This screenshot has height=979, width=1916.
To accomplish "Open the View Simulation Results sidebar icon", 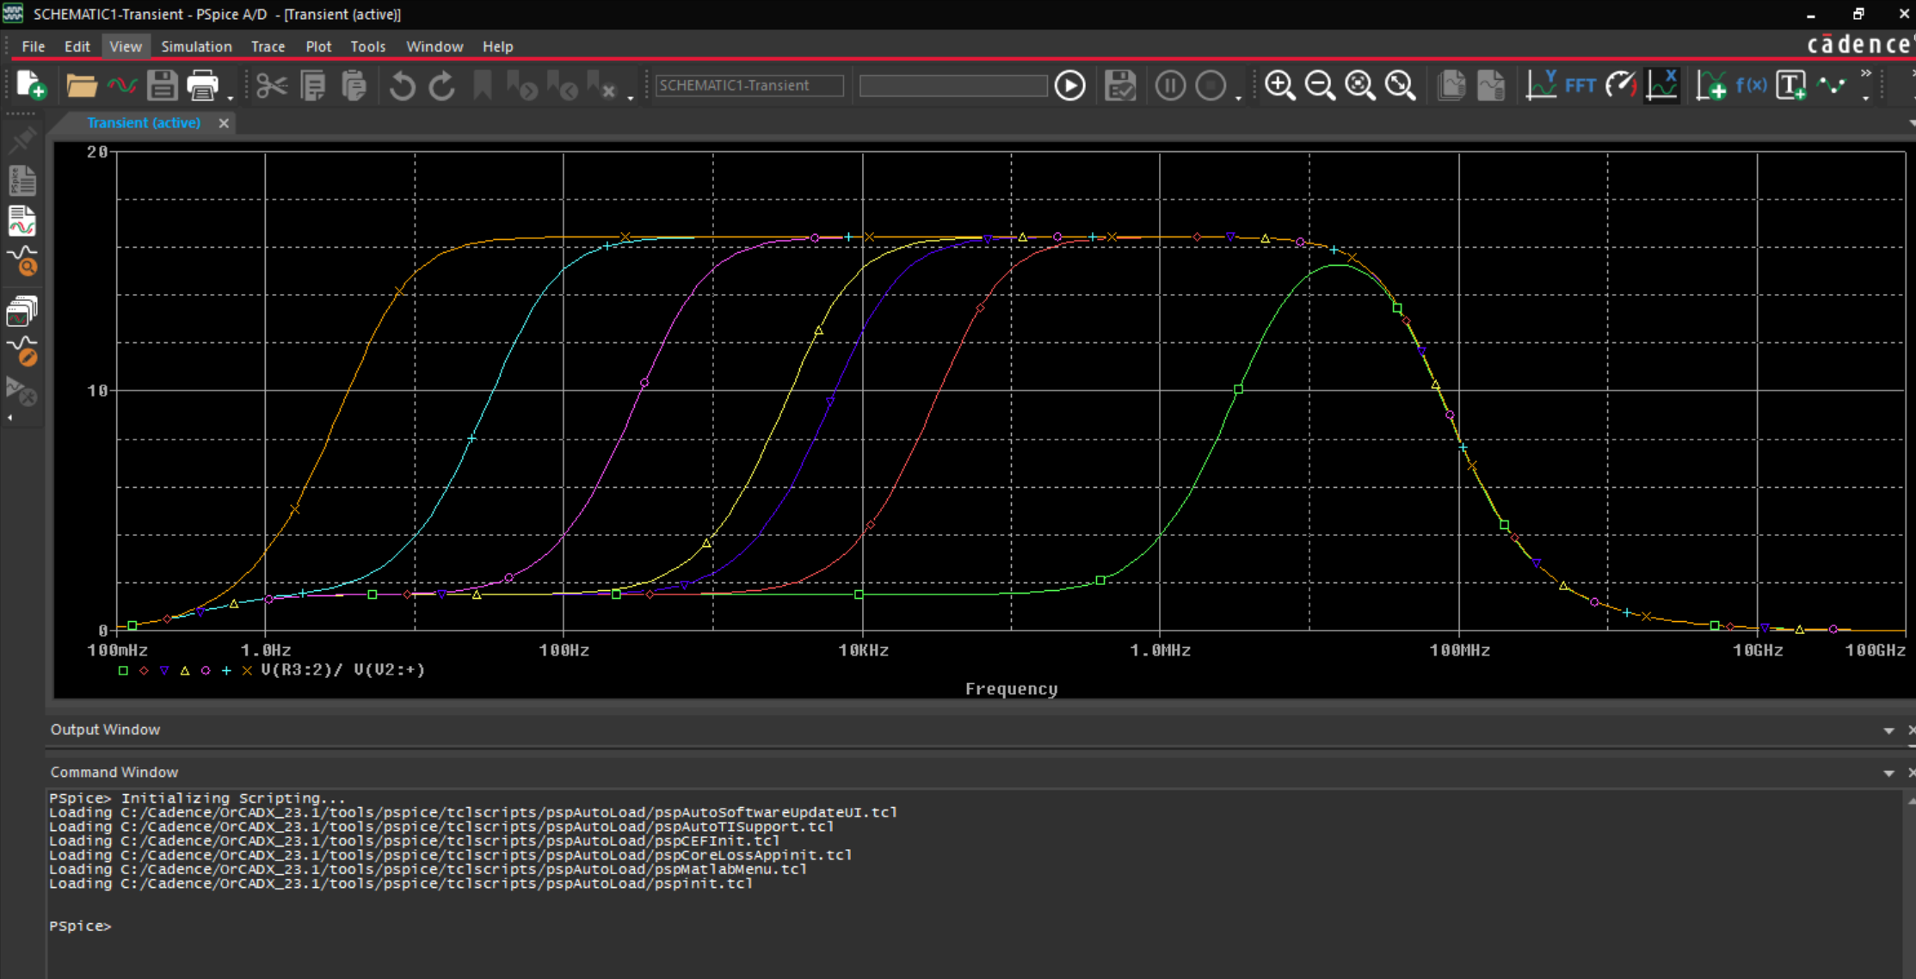I will point(22,222).
